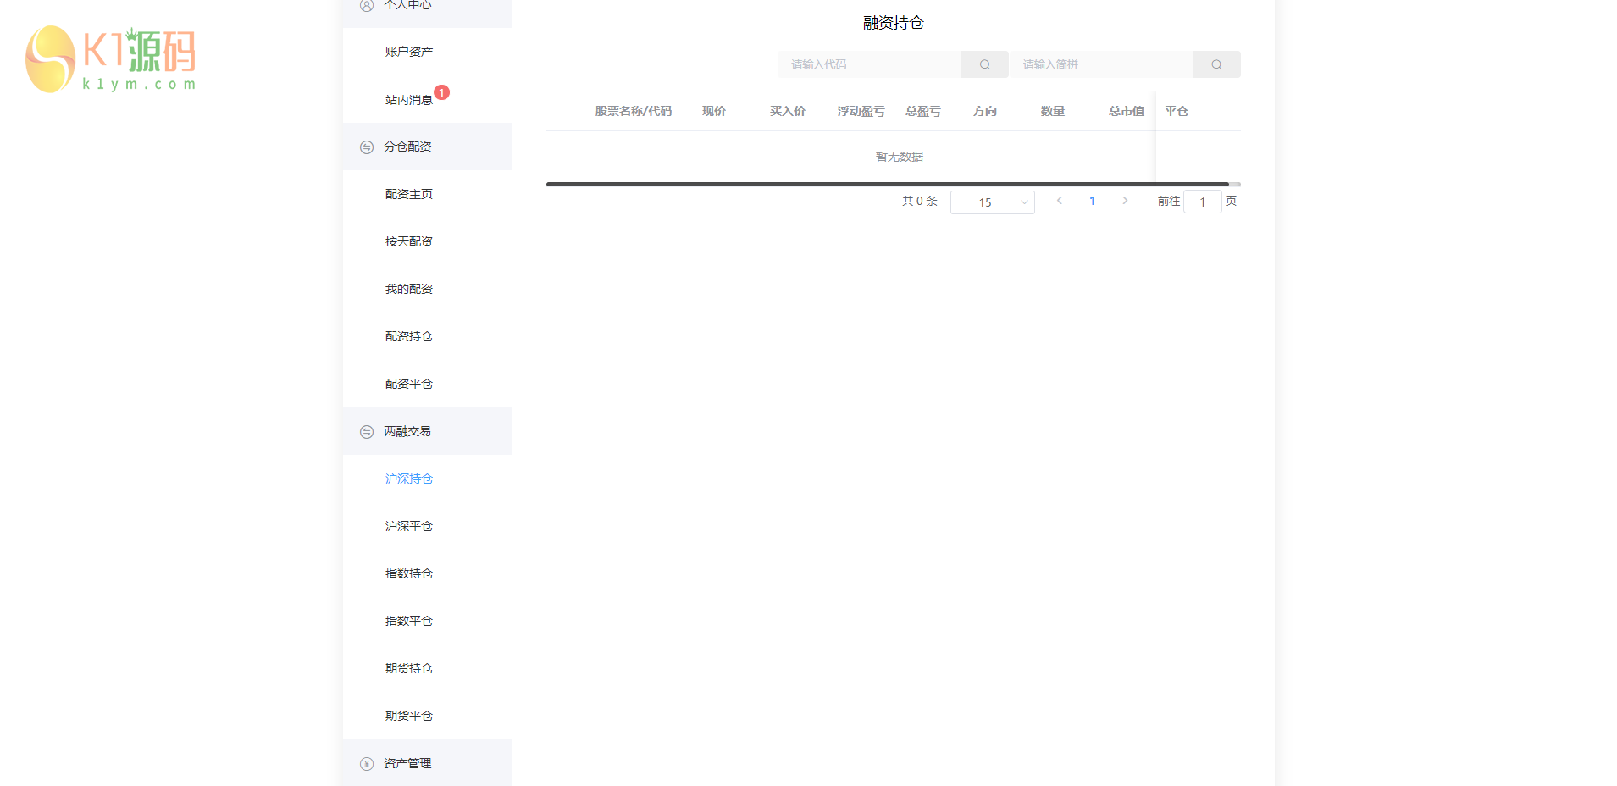Click the 买入价 column header

click(x=787, y=111)
